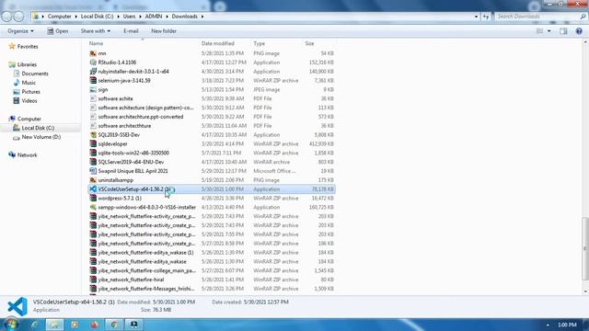This screenshot has height=331, width=589.
Task: Click the SQL2019-SSEI-Dev application icon
Action: point(93,135)
